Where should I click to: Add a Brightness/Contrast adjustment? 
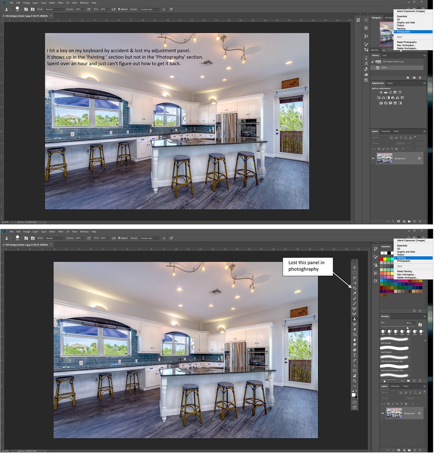coord(381,92)
